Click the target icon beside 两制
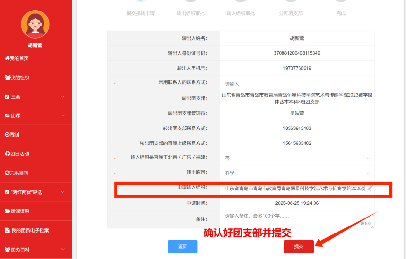Viewport: 406px width, 259px height. [7, 135]
